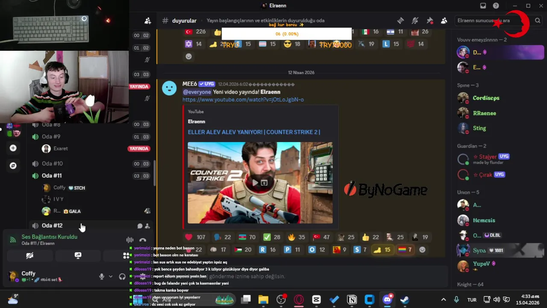Select user I V Y in Oda #11

(59, 199)
